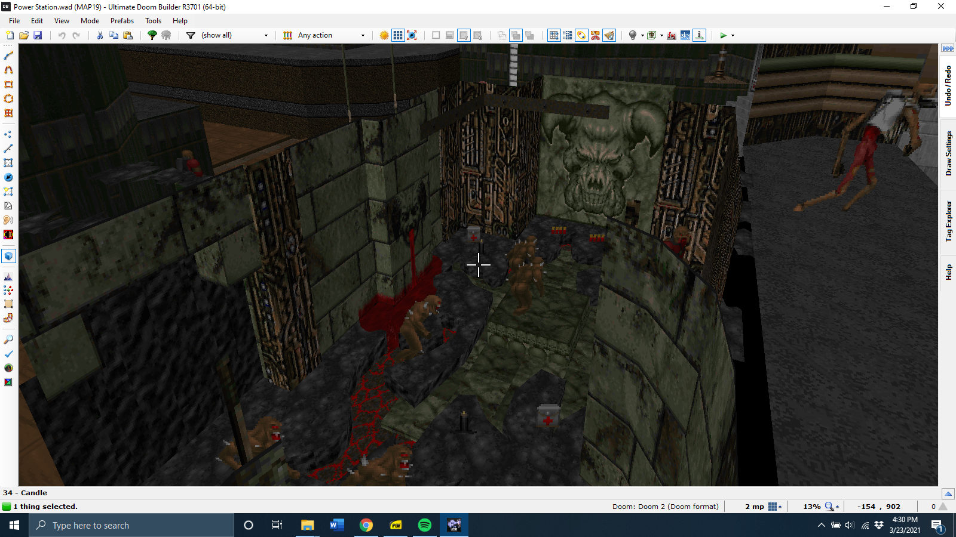Select Draw Curve mode in the sidebar
Viewport: 956px width, 537px height.
tap(8, 70)
